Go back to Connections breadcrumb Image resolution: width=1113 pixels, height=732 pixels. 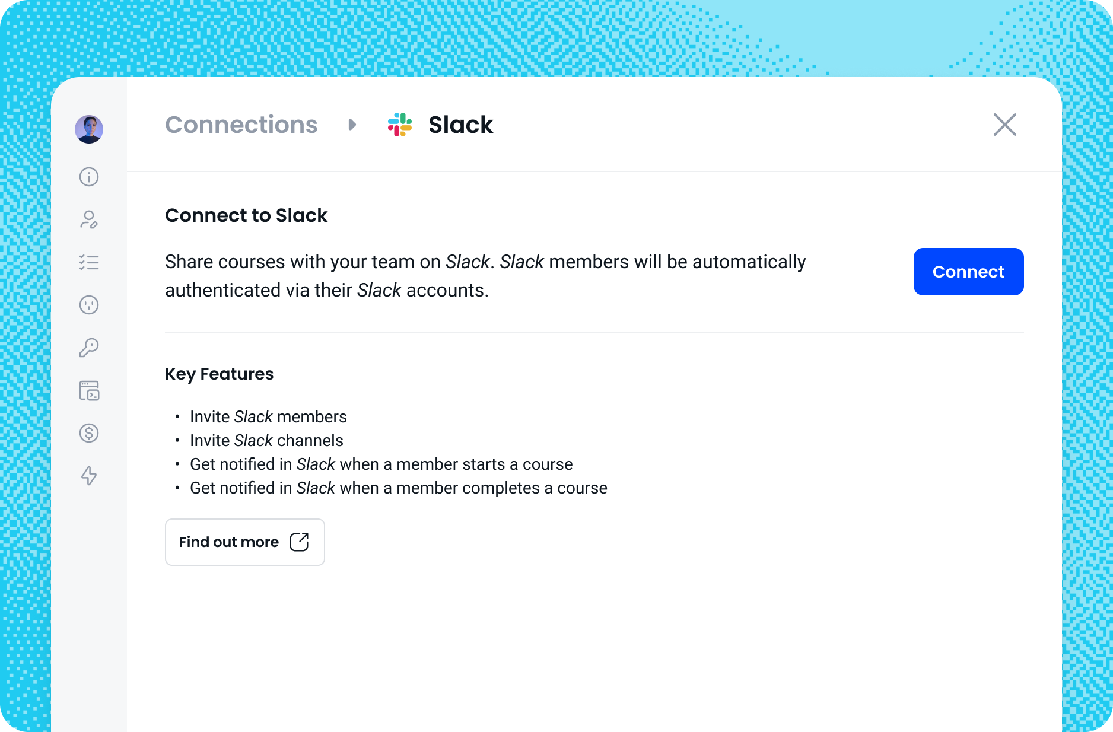(241, 125)
